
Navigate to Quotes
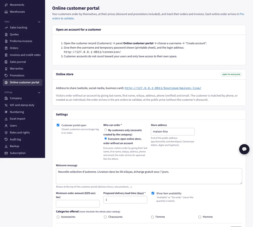click(23, 34)
